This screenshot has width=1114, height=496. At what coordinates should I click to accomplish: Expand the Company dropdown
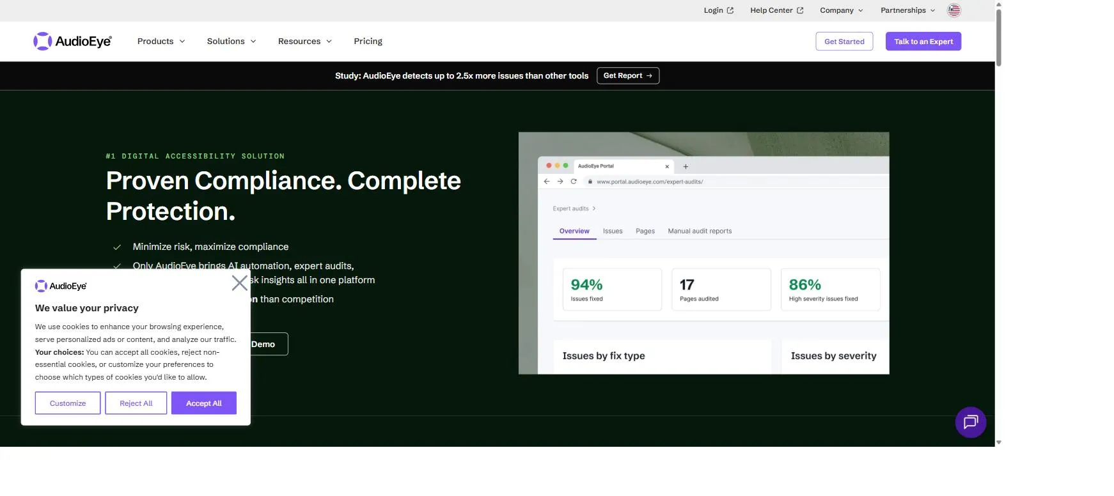[x=842, y=10]
